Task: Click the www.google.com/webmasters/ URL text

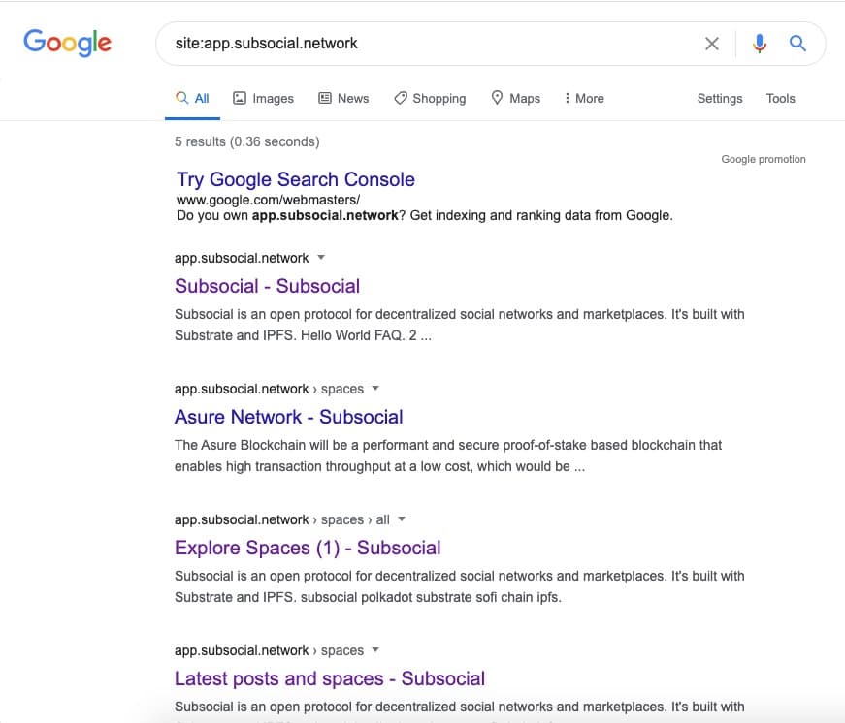Action: coord(269,200)
